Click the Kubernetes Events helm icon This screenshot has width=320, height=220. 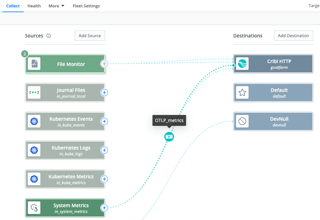point(34,122)
